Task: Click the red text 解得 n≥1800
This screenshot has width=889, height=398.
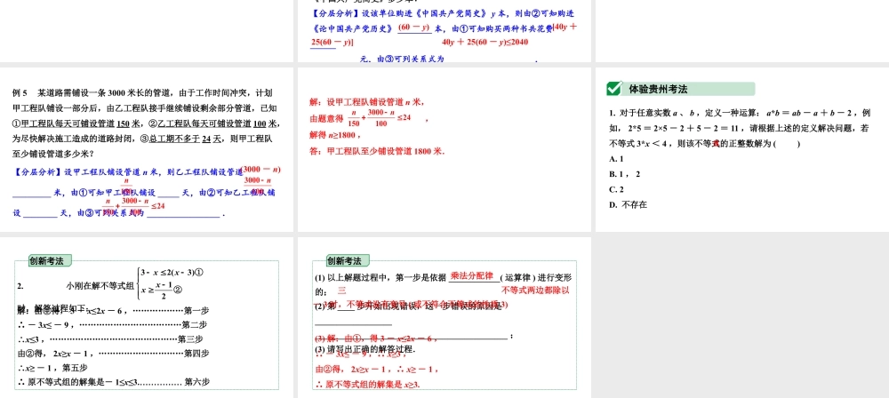Action: click(x=335, y=136)
